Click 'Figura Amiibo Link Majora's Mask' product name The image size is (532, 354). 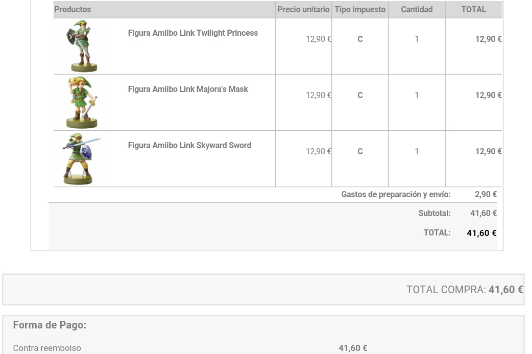pos(187,89)
